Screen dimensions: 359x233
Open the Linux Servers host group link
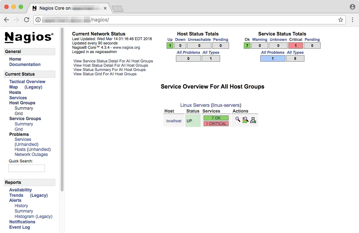[x=195, y=105]
